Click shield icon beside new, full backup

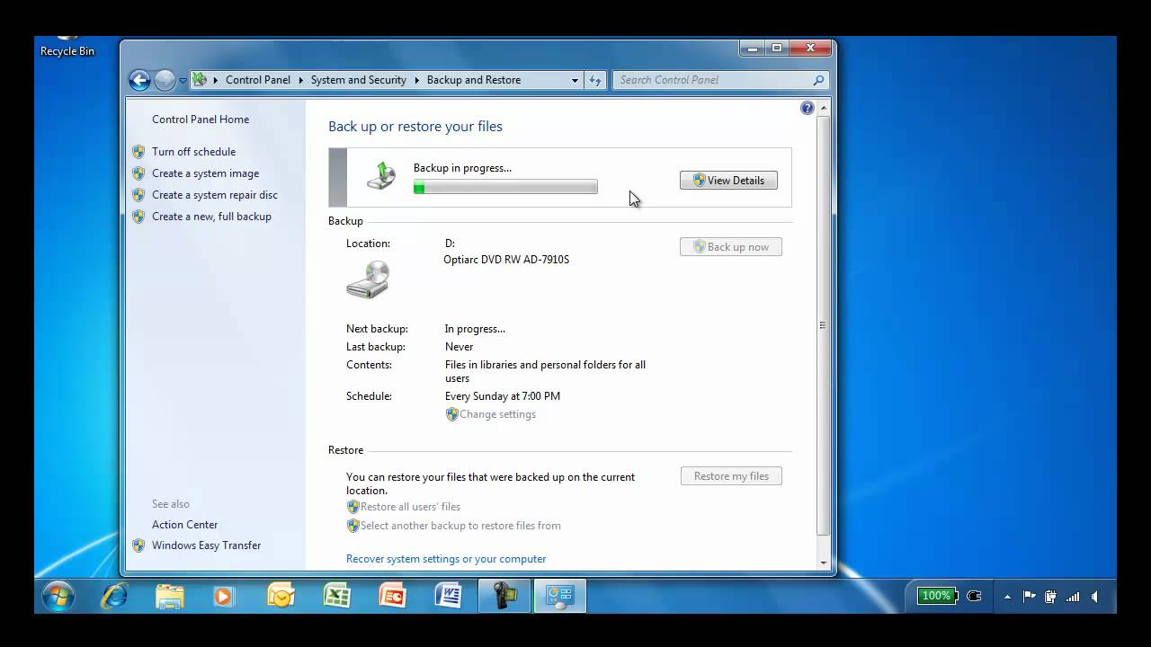138,217
